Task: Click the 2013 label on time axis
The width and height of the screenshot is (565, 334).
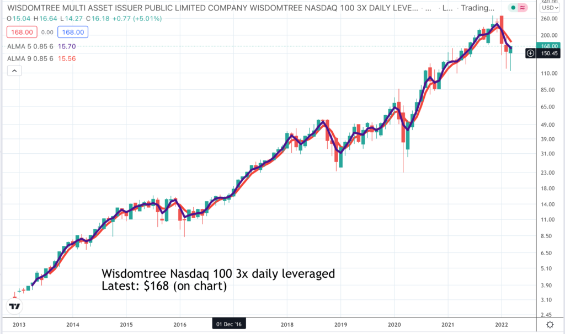Action: click(19, 325)
